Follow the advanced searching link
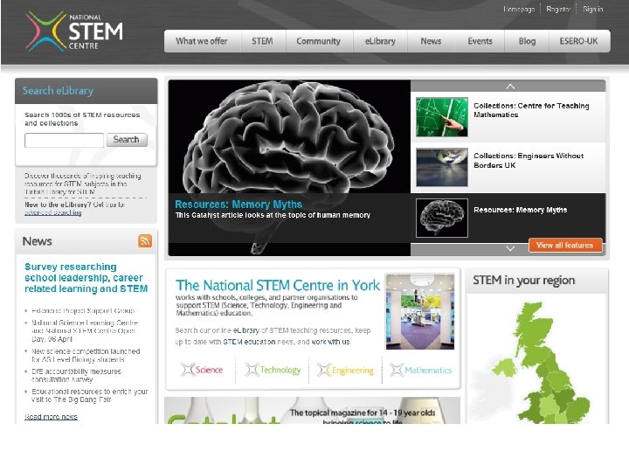Image resolution: width=629 pixels, height=472 pixels. click(x=53, y=212)
